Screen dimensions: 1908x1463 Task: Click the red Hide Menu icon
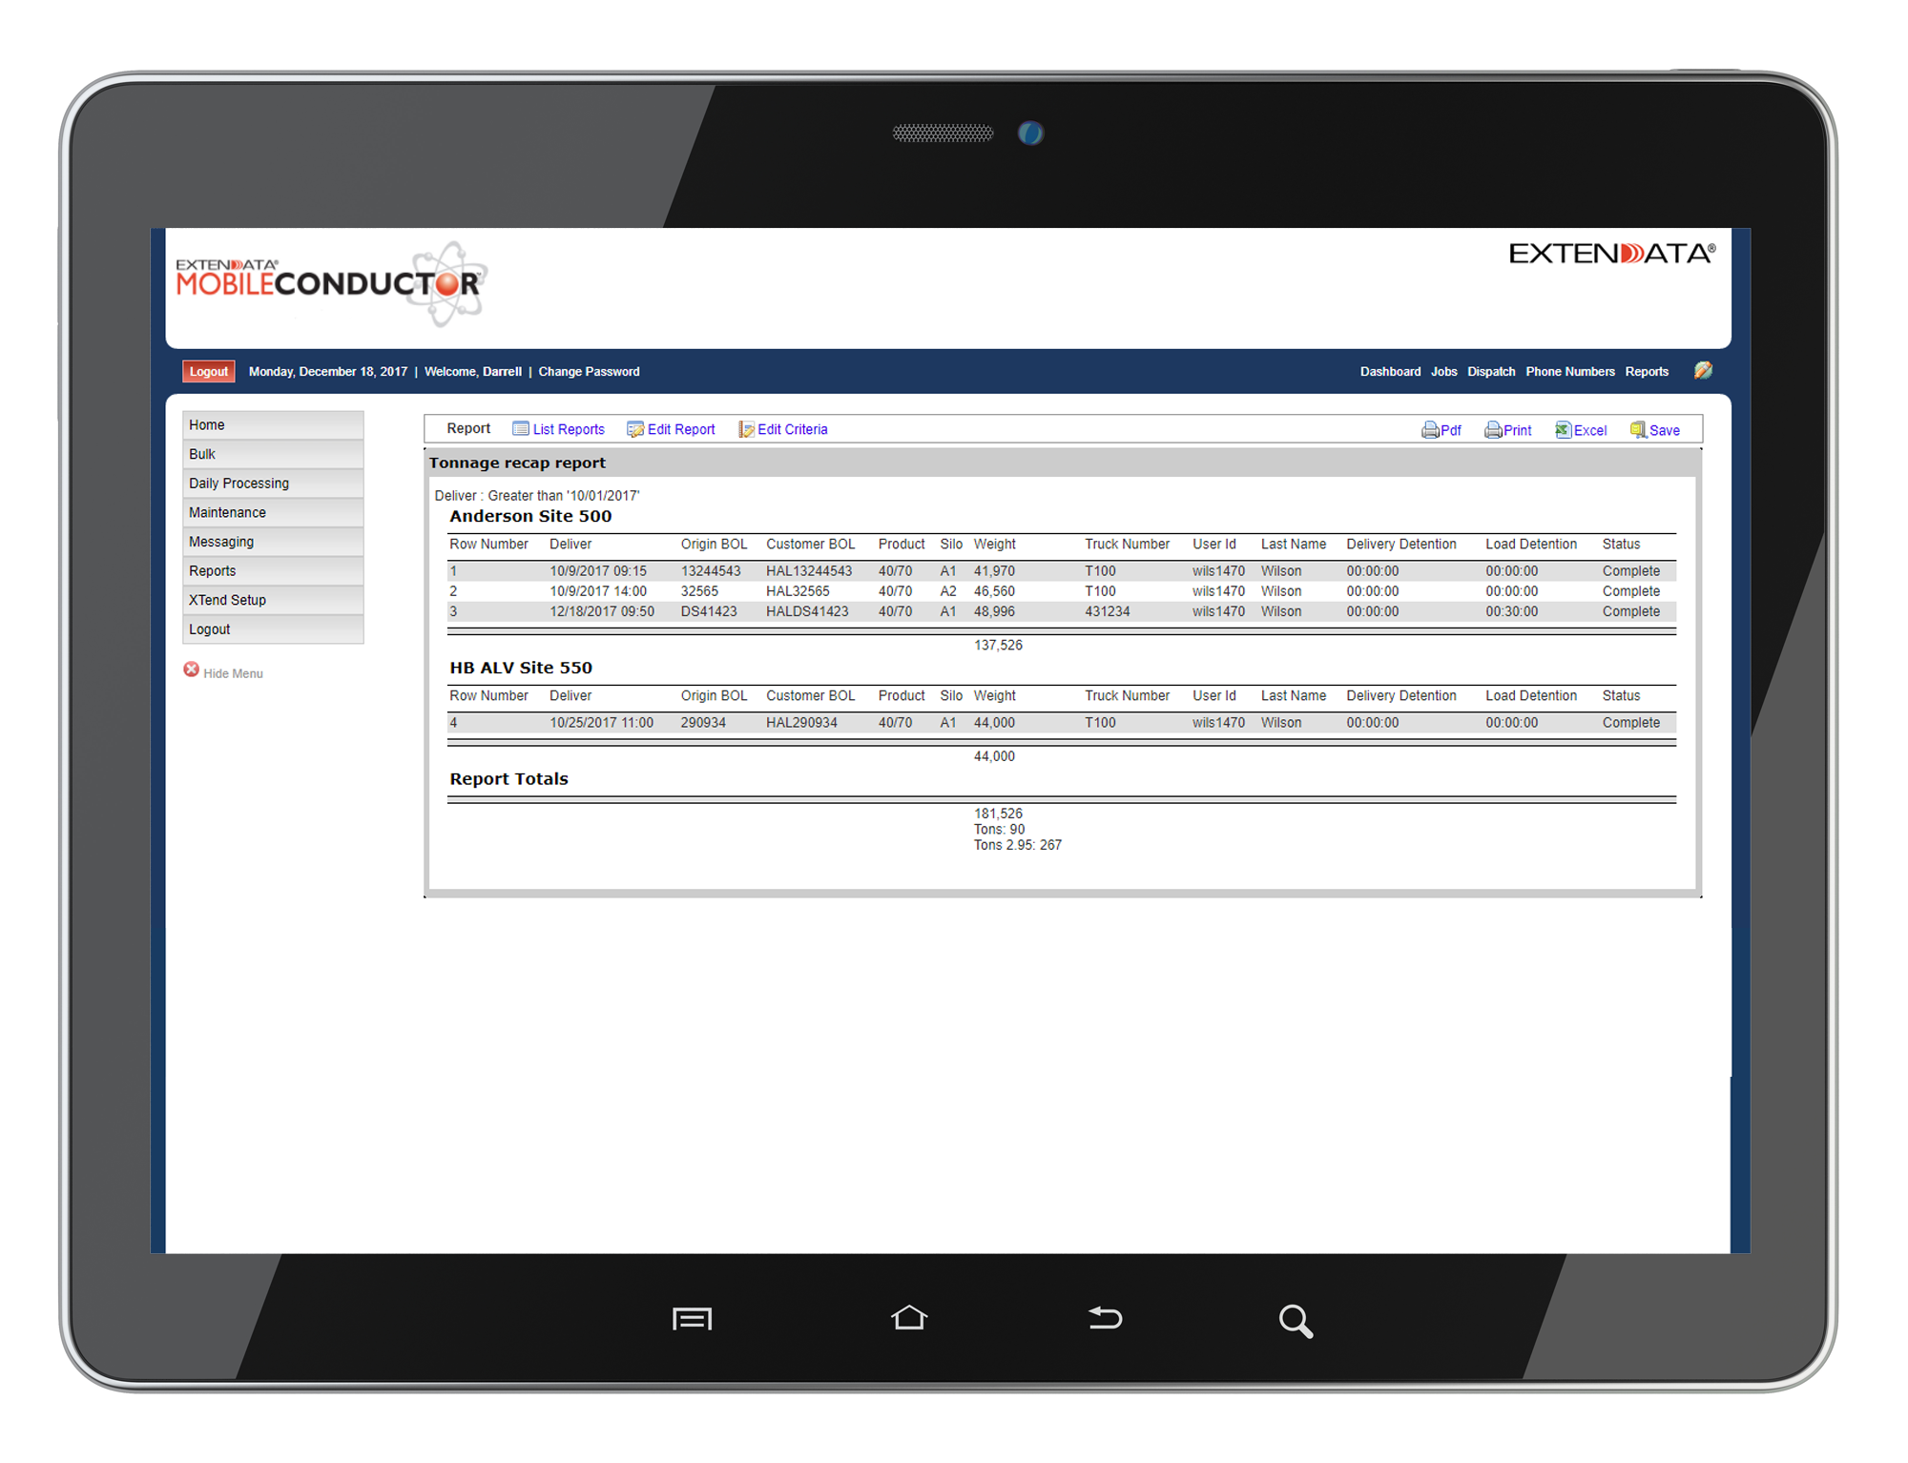tap(191, 670)
